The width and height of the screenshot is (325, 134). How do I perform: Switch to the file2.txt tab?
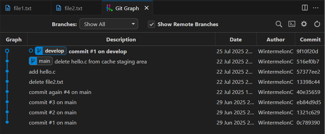coord(76,8)
